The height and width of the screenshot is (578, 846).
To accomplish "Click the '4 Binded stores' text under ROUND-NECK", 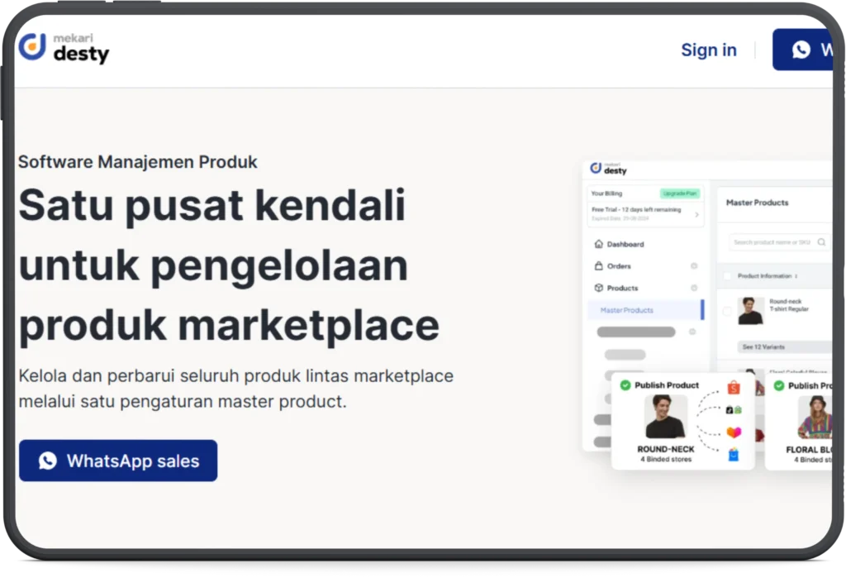I will click(666, 459).
